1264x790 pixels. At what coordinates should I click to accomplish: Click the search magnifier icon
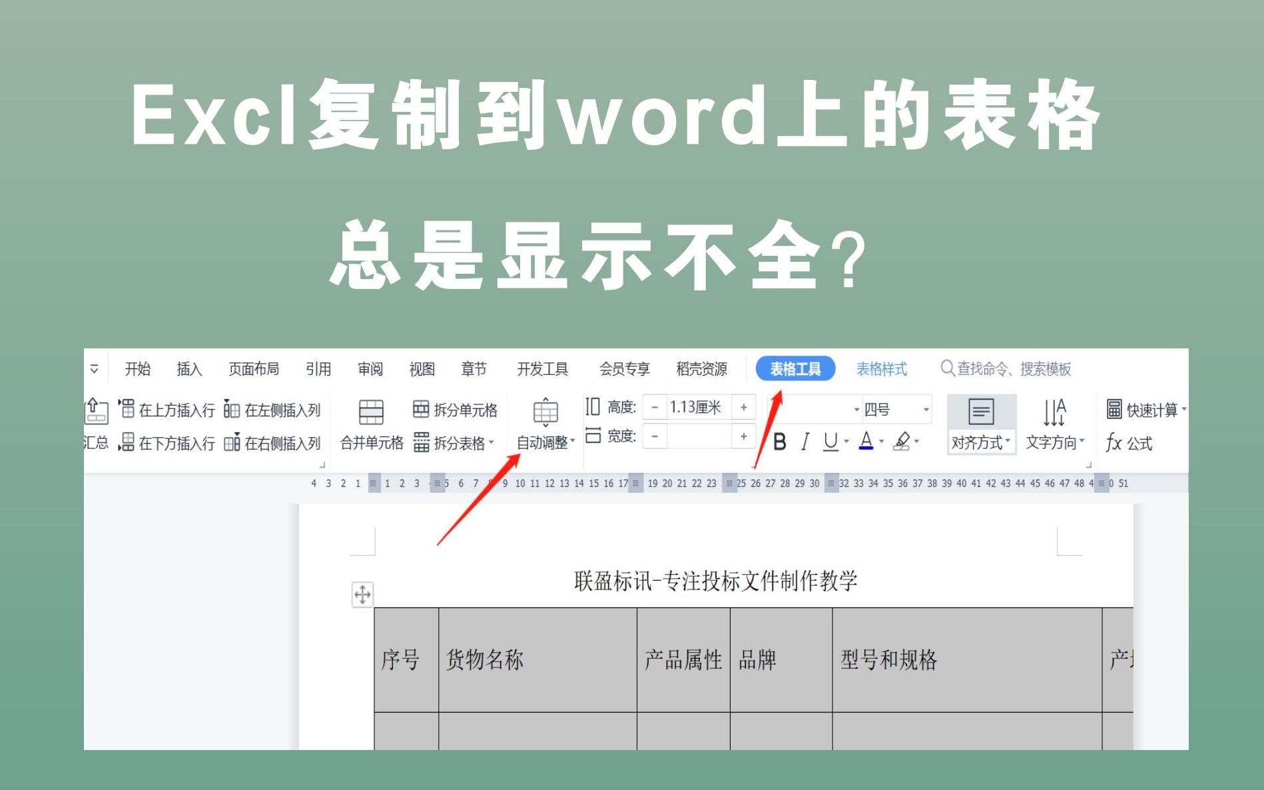pyautogui.click(x=947, y=368)
